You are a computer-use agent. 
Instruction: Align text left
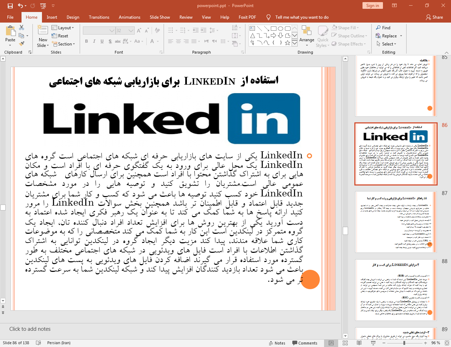coord(171,41)
